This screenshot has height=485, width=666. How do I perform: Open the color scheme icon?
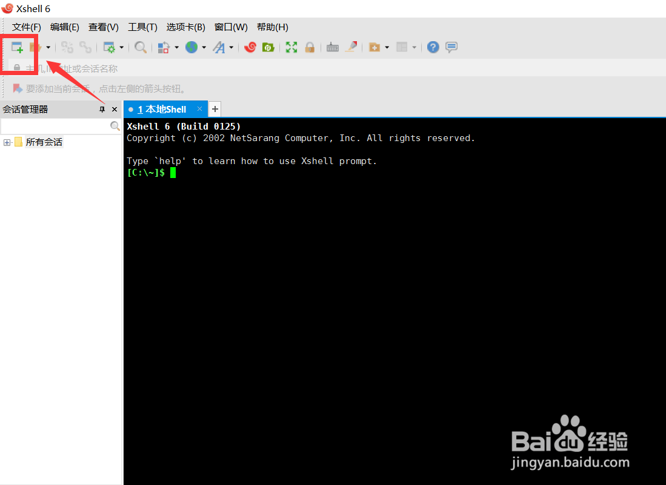164,47
